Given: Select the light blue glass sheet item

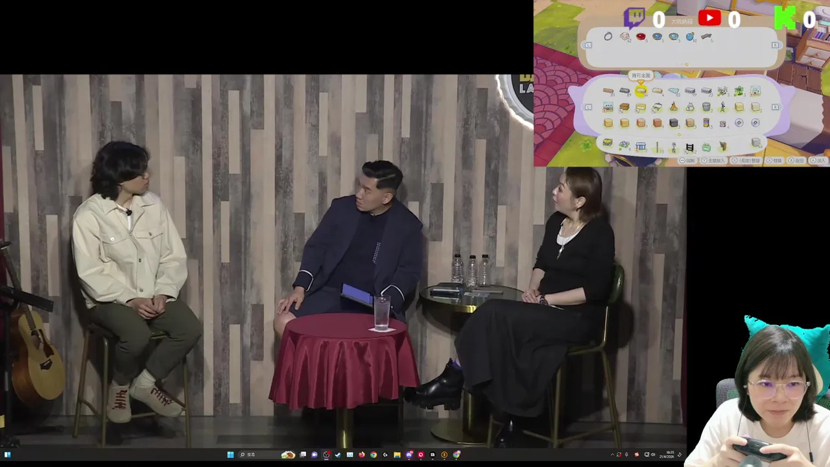Looking at the screenshot, I should (x=674, y=91).
